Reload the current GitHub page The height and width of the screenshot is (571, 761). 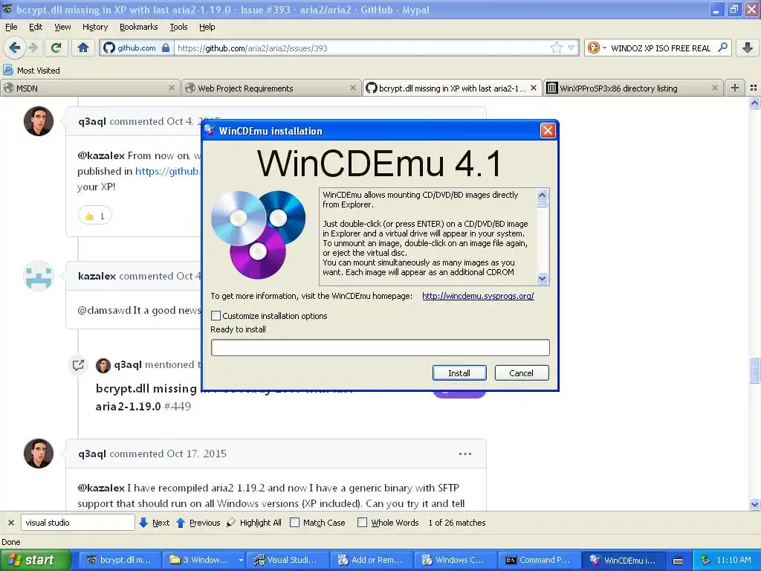tap(56, 48)
